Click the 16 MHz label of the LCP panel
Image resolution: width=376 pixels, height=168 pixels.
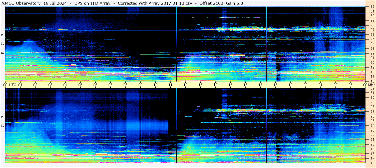(372, 163)
